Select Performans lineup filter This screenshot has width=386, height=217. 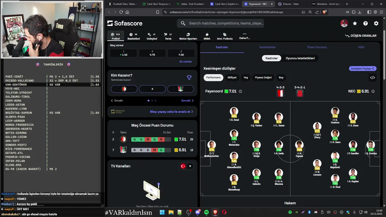tap(214, 77)
